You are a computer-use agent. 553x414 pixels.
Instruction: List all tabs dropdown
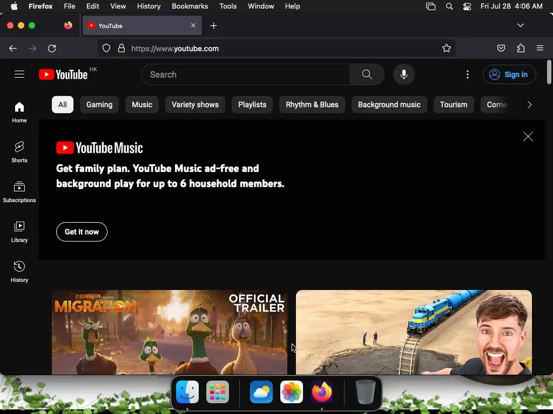pyautogui.click(x=521, y=25)
